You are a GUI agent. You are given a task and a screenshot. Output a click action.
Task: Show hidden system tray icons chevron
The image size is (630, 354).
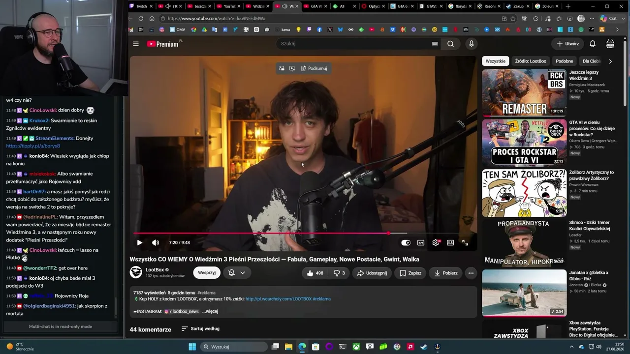pyautogui.click(x=572, y=347)
